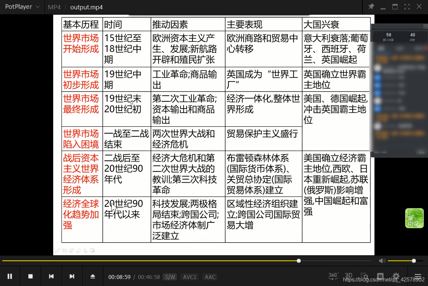Screen dimensions: 428x286
Task: Click the red 战后资本主义世界经济体系形成 cell
Action: pos(82,174)
